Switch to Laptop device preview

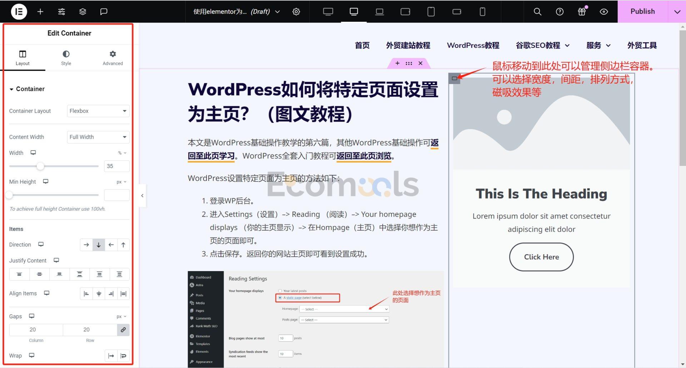379,11
